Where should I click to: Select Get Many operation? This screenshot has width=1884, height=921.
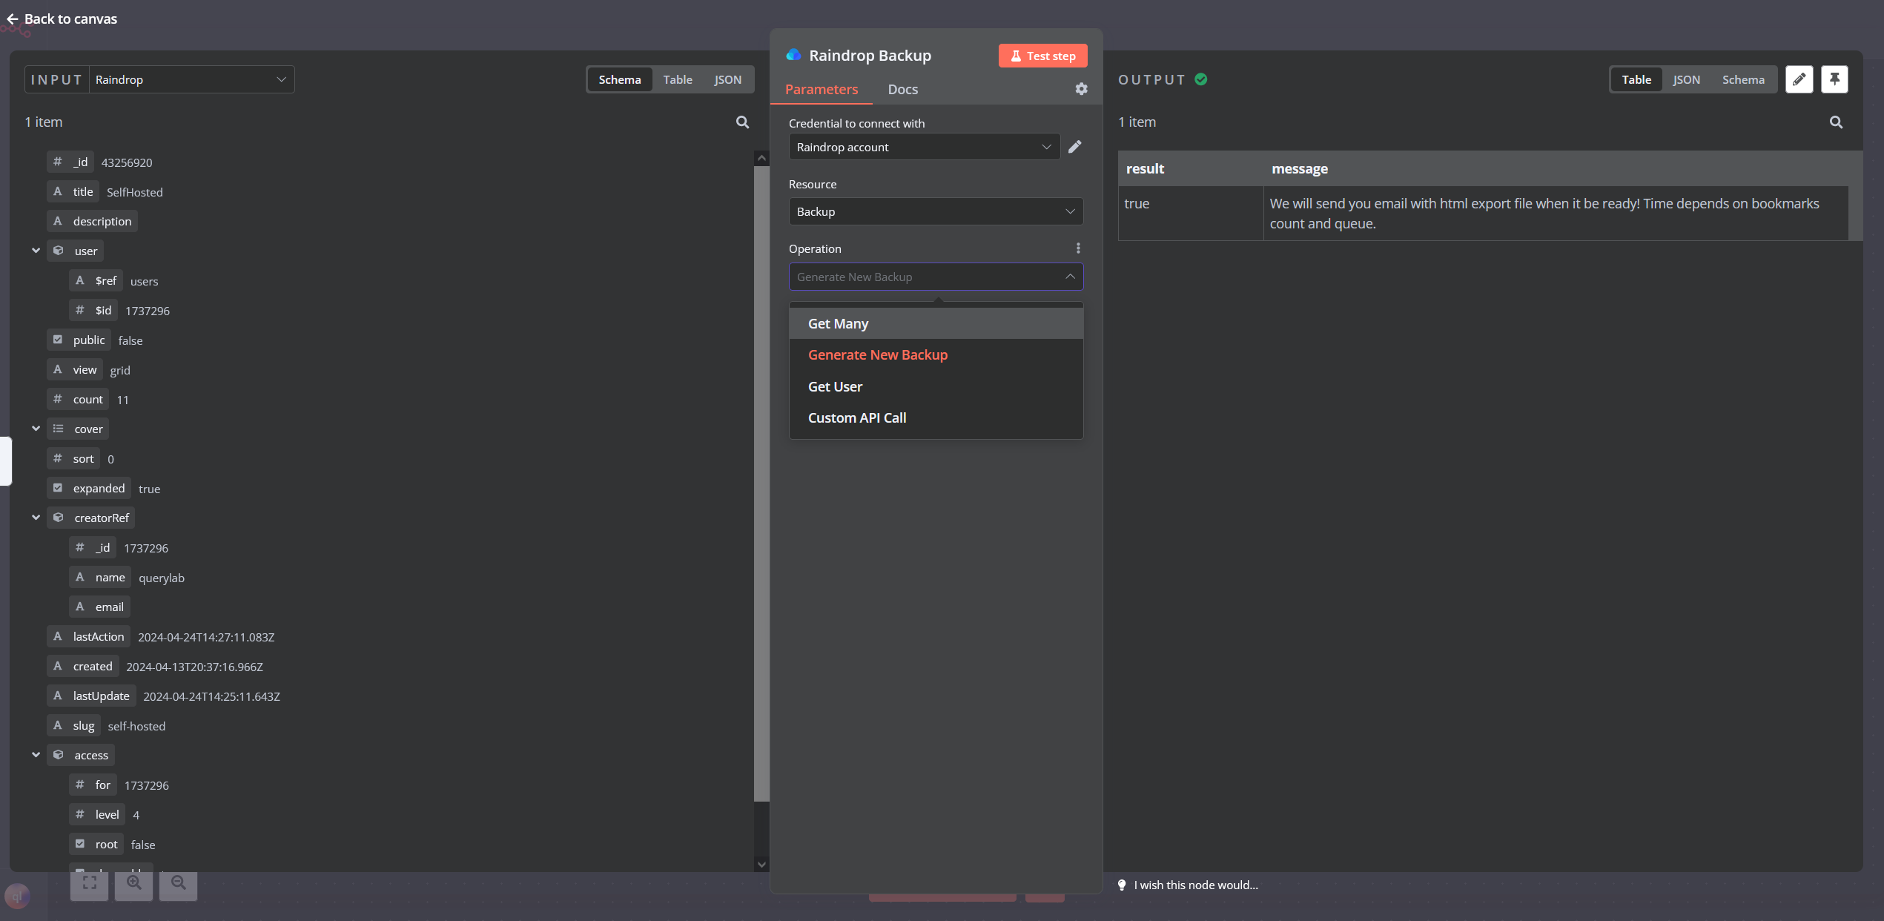(936, 323)
